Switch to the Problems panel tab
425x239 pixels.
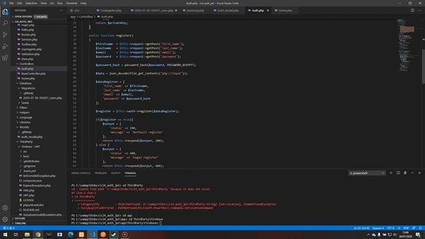101,173
